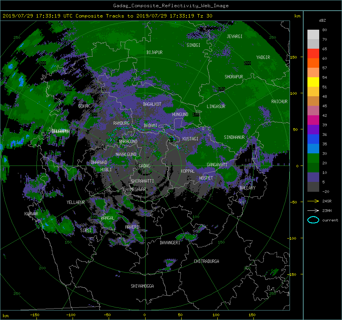
Task: Pick the light gray 70-80 dBZ swatch
Action: click(313, 35)
